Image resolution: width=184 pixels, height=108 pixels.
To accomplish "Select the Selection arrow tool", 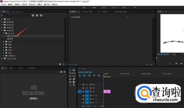I will 70,70.
